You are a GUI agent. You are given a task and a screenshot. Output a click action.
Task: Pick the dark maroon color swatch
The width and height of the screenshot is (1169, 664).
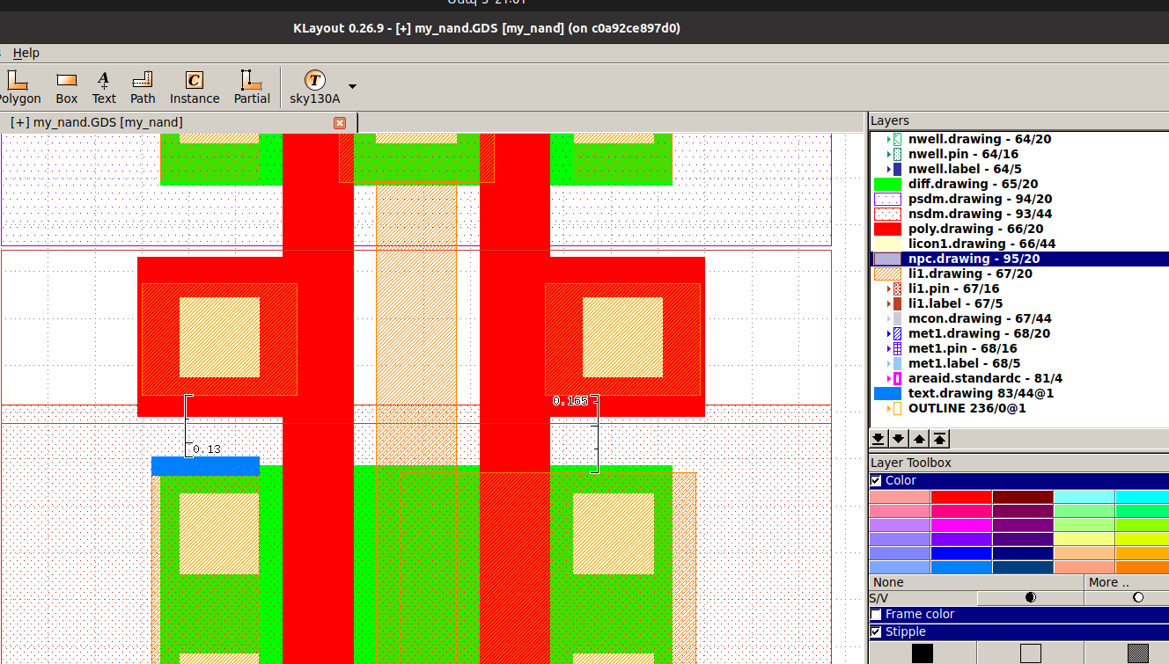click(x=1023, y=497)
